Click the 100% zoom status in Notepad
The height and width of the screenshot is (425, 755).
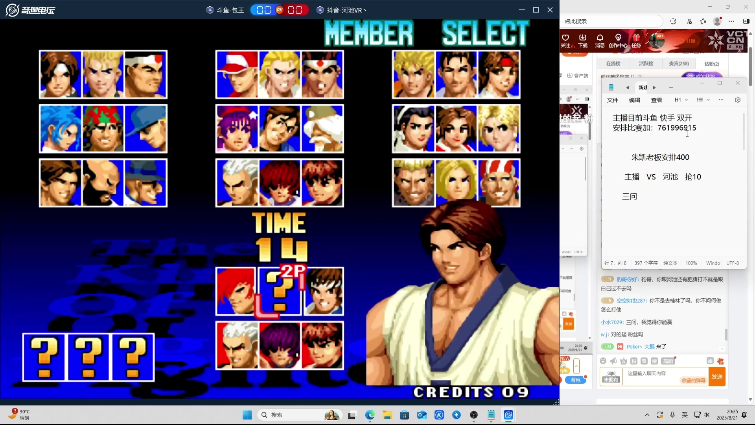[x=691, y=263]
